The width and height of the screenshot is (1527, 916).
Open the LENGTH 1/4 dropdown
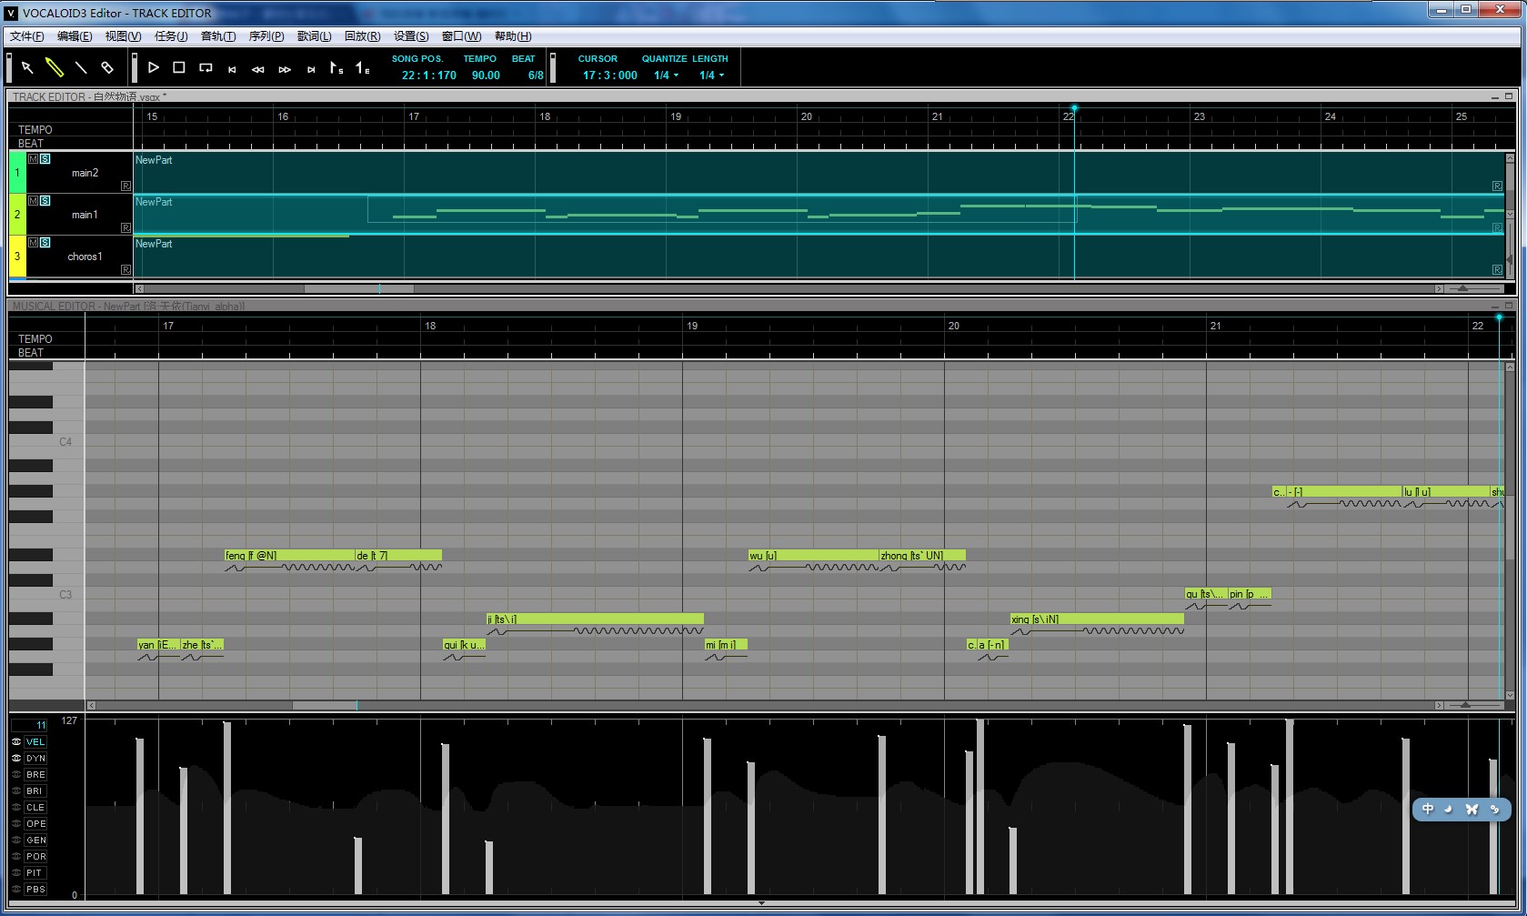(x=711, y=75)
